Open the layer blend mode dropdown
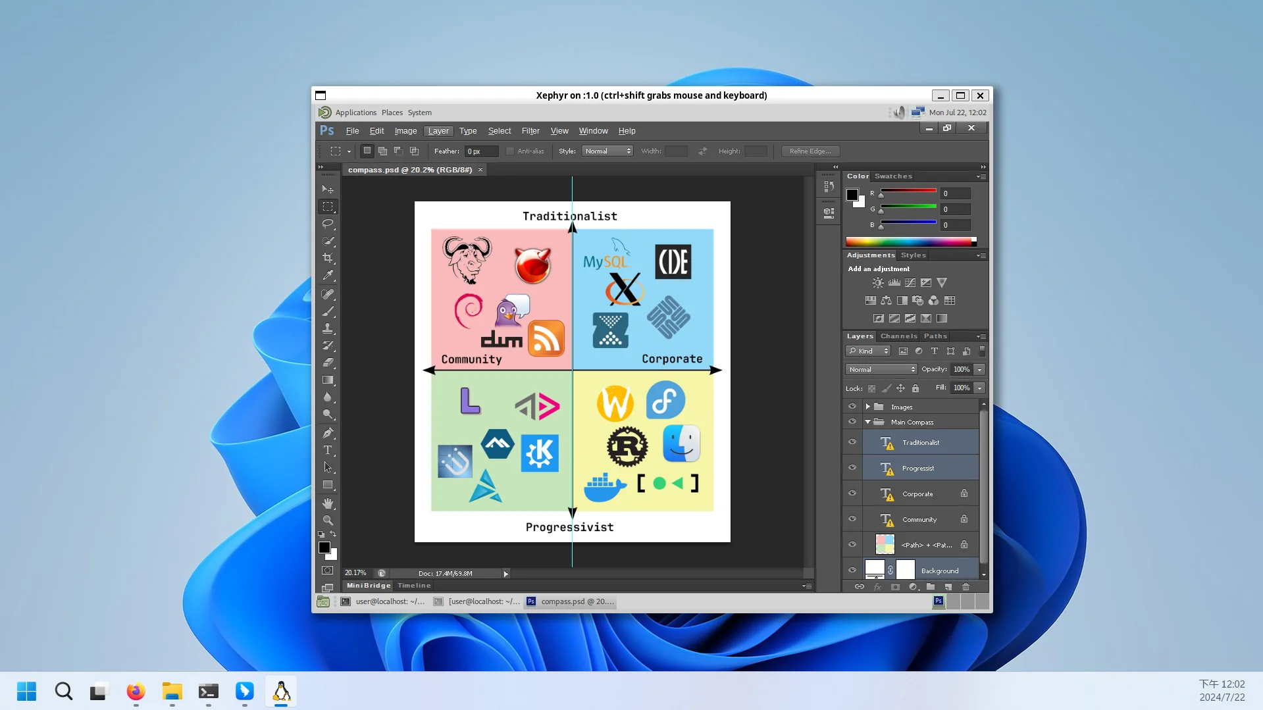 [x=881, y=370]
